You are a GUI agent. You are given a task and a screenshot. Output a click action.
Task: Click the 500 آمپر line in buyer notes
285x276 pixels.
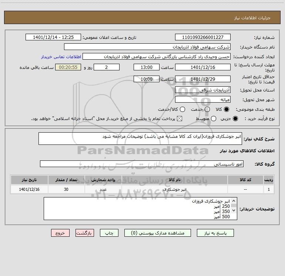click(222, 217)
